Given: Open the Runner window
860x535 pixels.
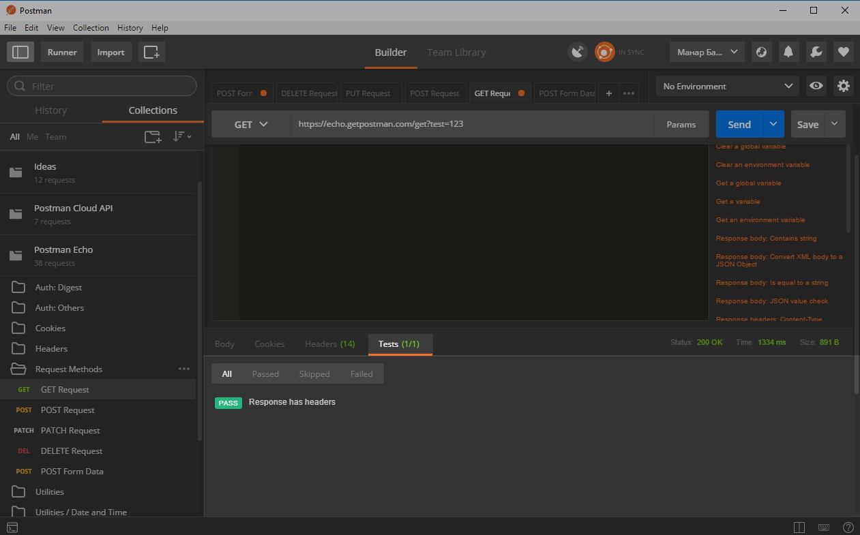Looking at the screenshot, I should coord(62,52).
